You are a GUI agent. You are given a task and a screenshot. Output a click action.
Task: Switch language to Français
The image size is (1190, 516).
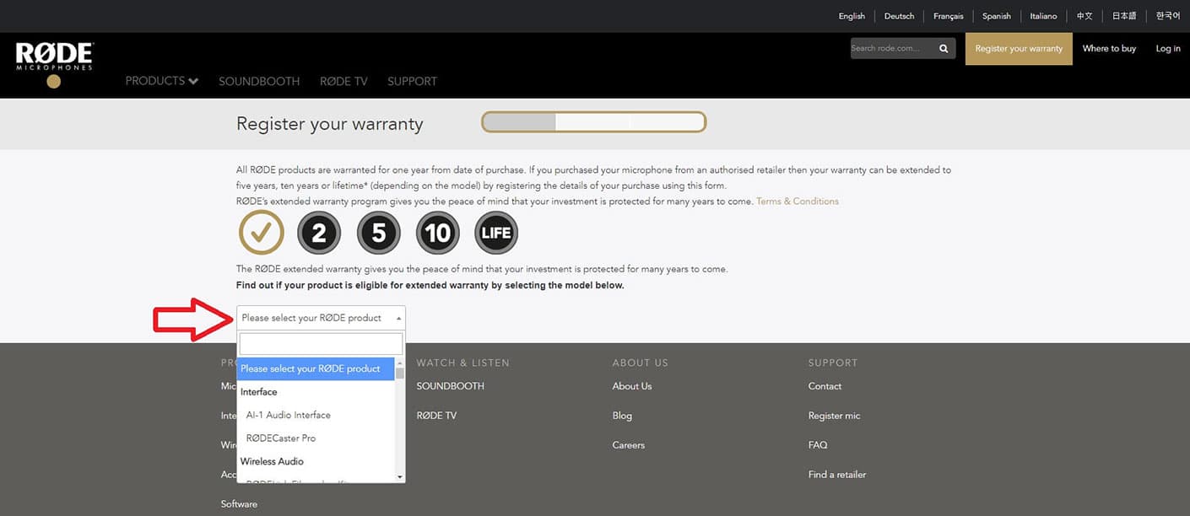949,16
